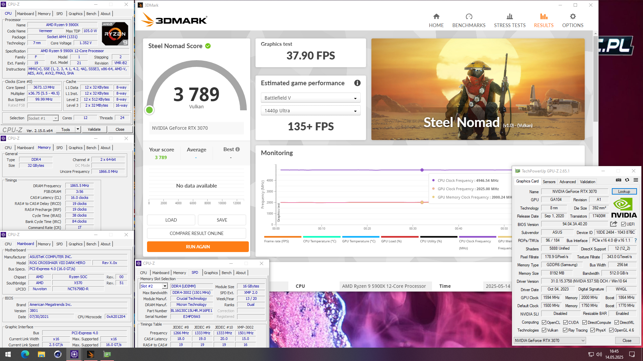
Task: Click the Bus Interface question mark in GPU-Z
Action: [635, 240]
